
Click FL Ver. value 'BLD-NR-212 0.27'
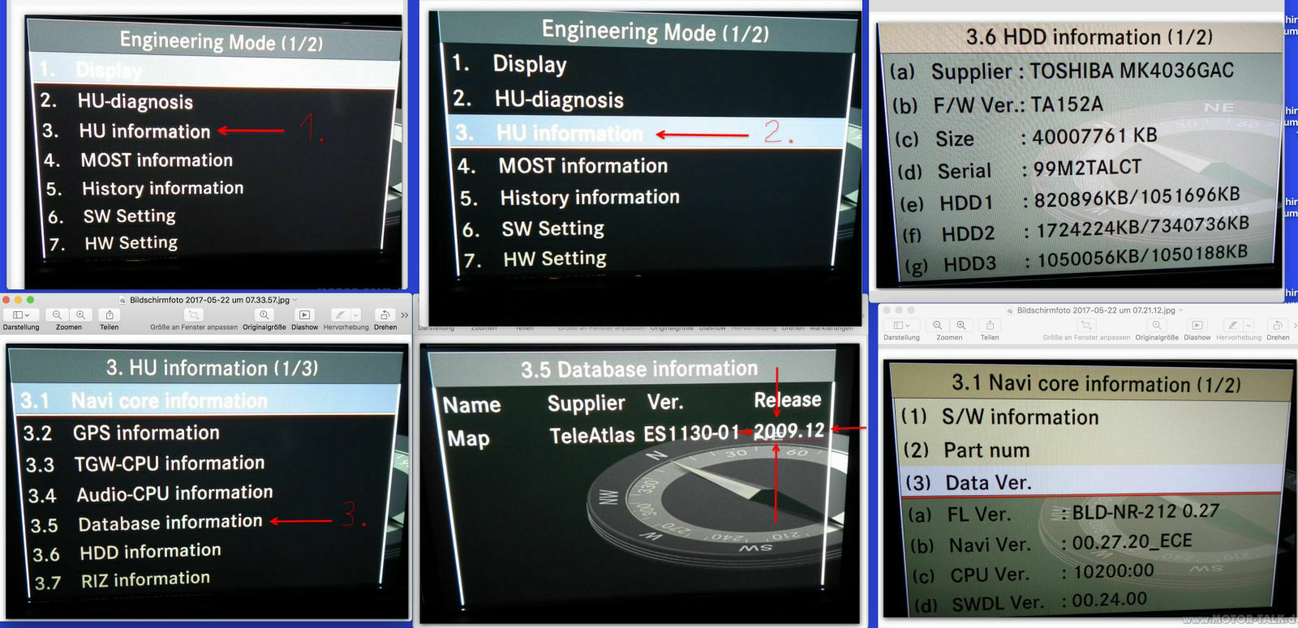point(1145,512)
